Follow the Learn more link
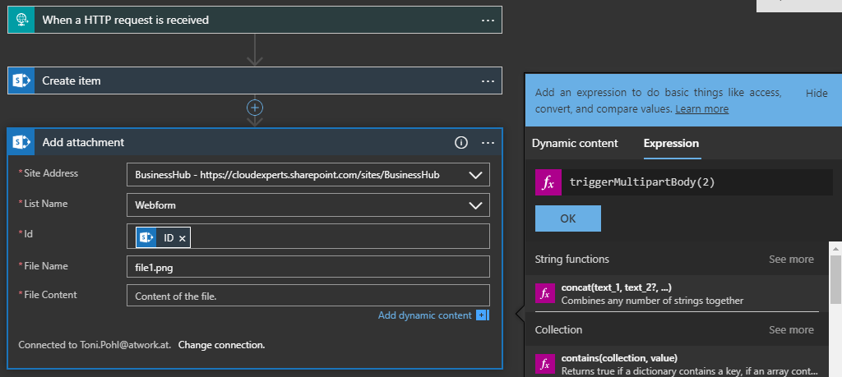This screenshot has height=377, width=842. [x=701, y=108]
